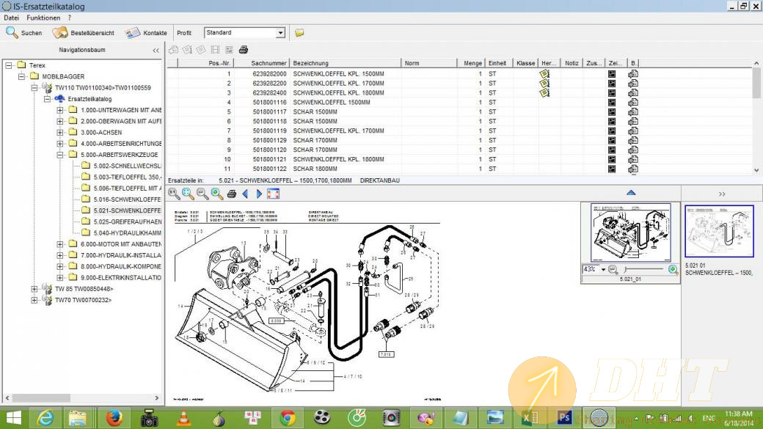The height and width of the screenshot is (429, 763).
Task: Open the Profil dropdown set to Standard
Action: [280, 32]
